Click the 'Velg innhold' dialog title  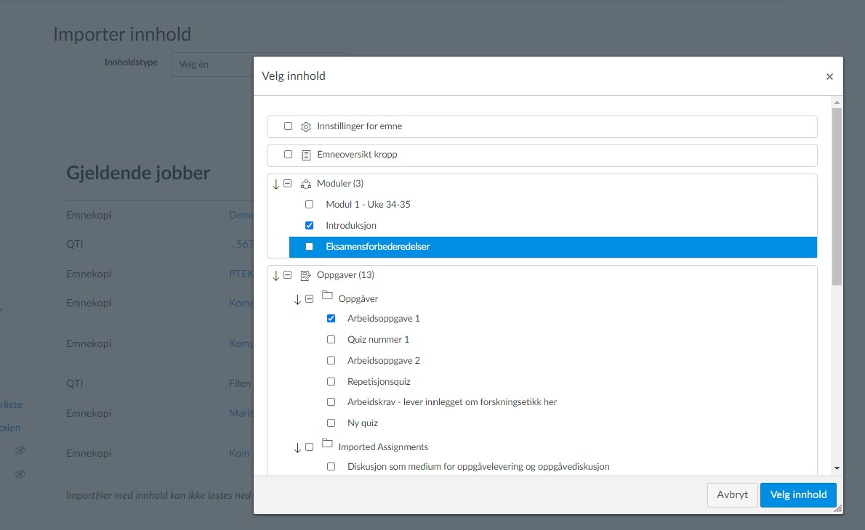pos(294,76)
